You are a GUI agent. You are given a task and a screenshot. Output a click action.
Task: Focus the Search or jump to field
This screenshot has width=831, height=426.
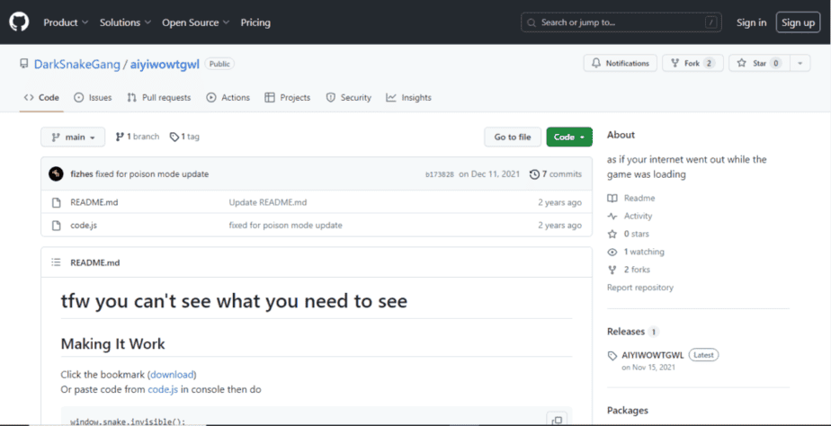621,22
